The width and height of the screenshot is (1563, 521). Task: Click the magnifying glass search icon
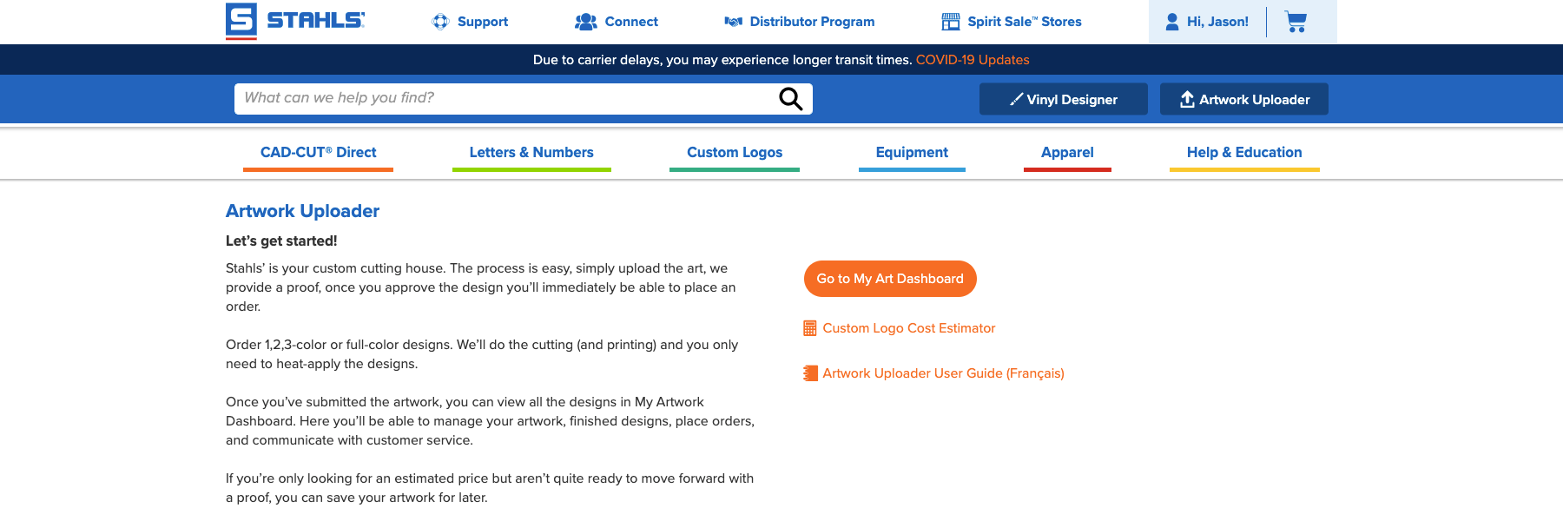[790, 99]
